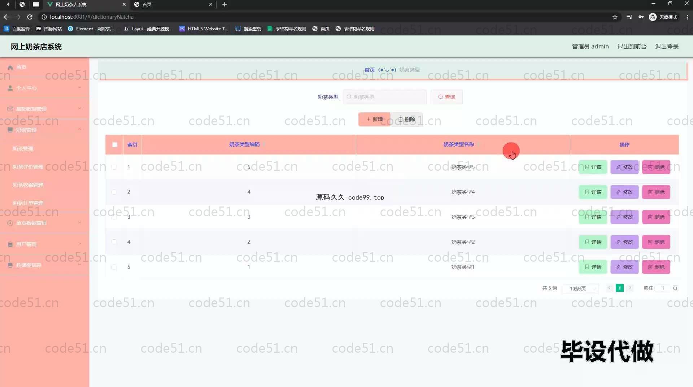The width and height of the screenshot is (693, 387).
Task: Click pagination previous page arrow
Action: point(609,288)
